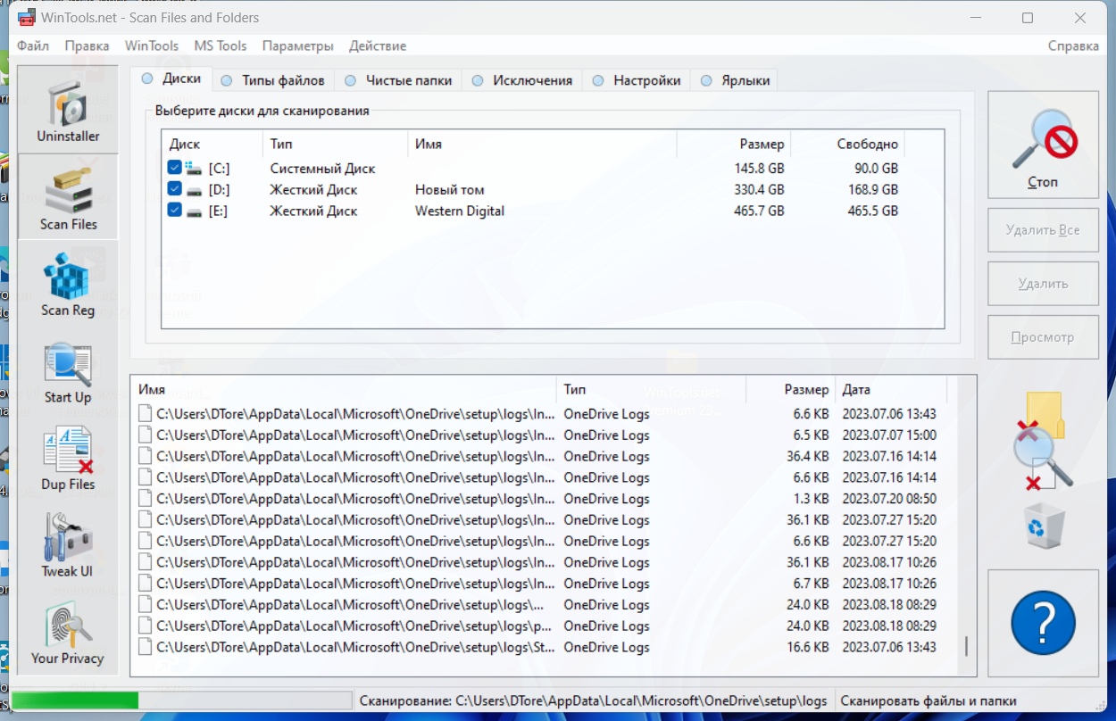Image resolution: width=1116 pixels, height=721 pixels.
Task: Toggle the E: Western Digital drive checkbox
Action: [175, 211]
